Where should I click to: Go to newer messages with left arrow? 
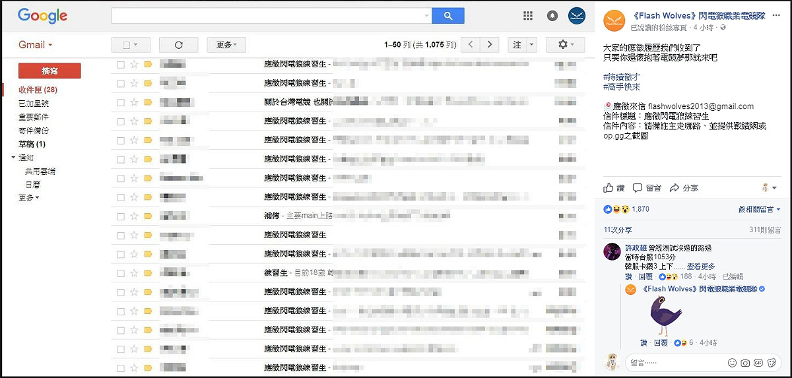[470, 45]
